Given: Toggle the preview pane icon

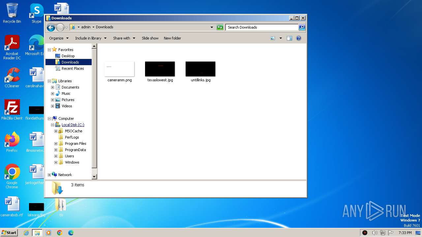Looking at the screenshot, I should [289, 38].
